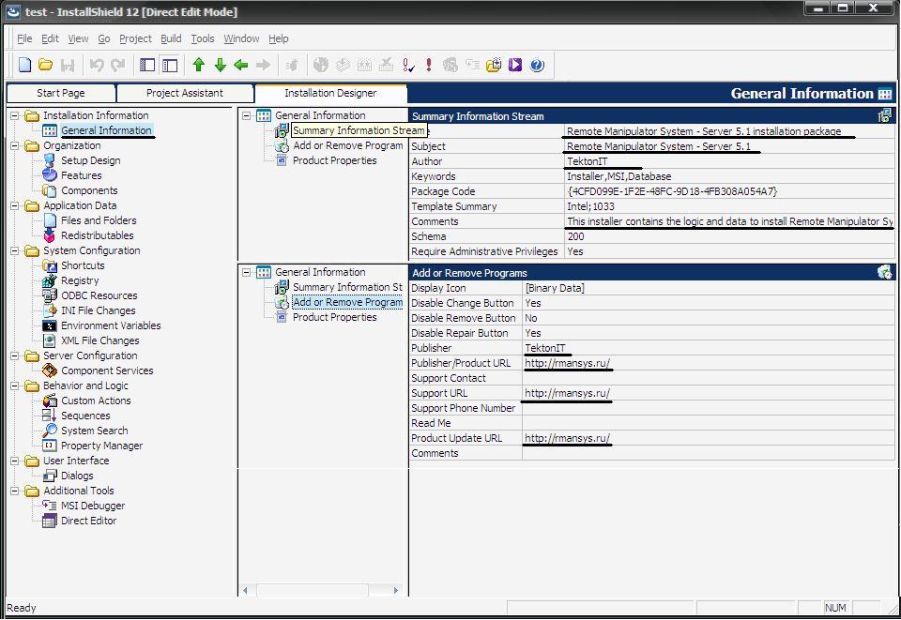Select the Installation Designer tab
This screenshot has width=901, height=620.
click(330, 93)
